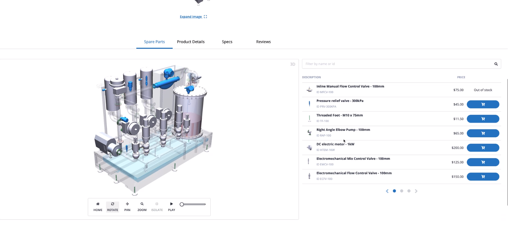Click Electromechanical Mix Control Valve thumbnail
Screen dimensions: 508x225
coord(309,161)
